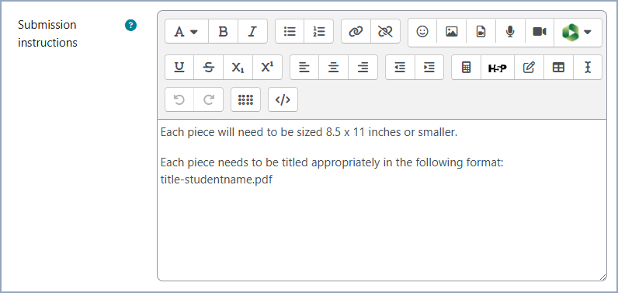Screen dimensions: 618x293
Task: Toggle italic formatting
Action: pyautogui.click(x=252, y=31)
